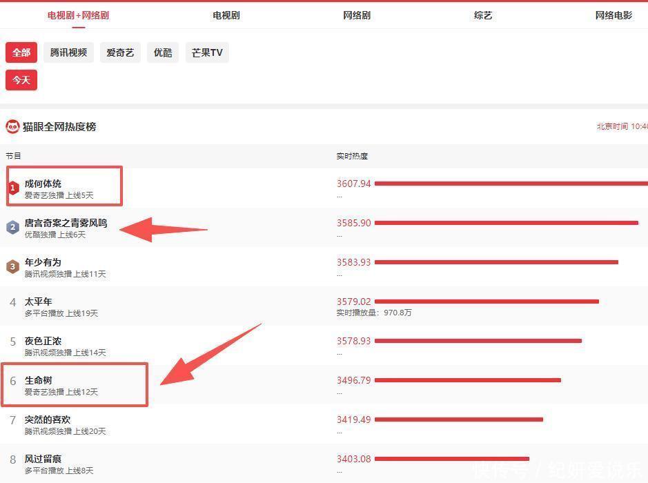Open the show 风过留痕

(x=43, y=459)
